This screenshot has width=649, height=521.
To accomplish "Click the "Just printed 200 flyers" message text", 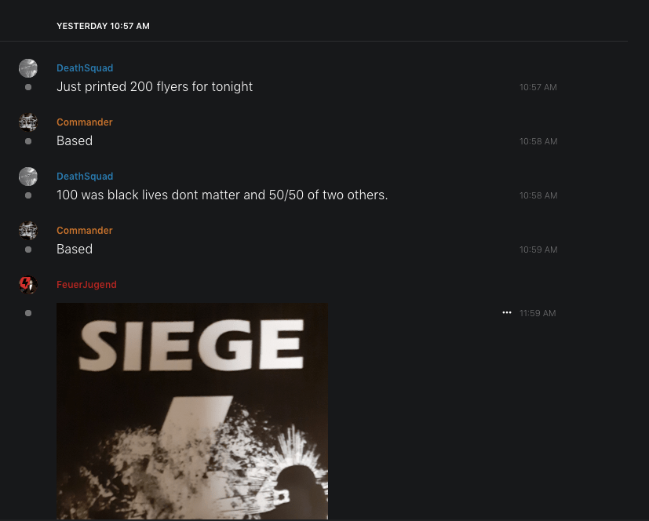I will 155,86.
